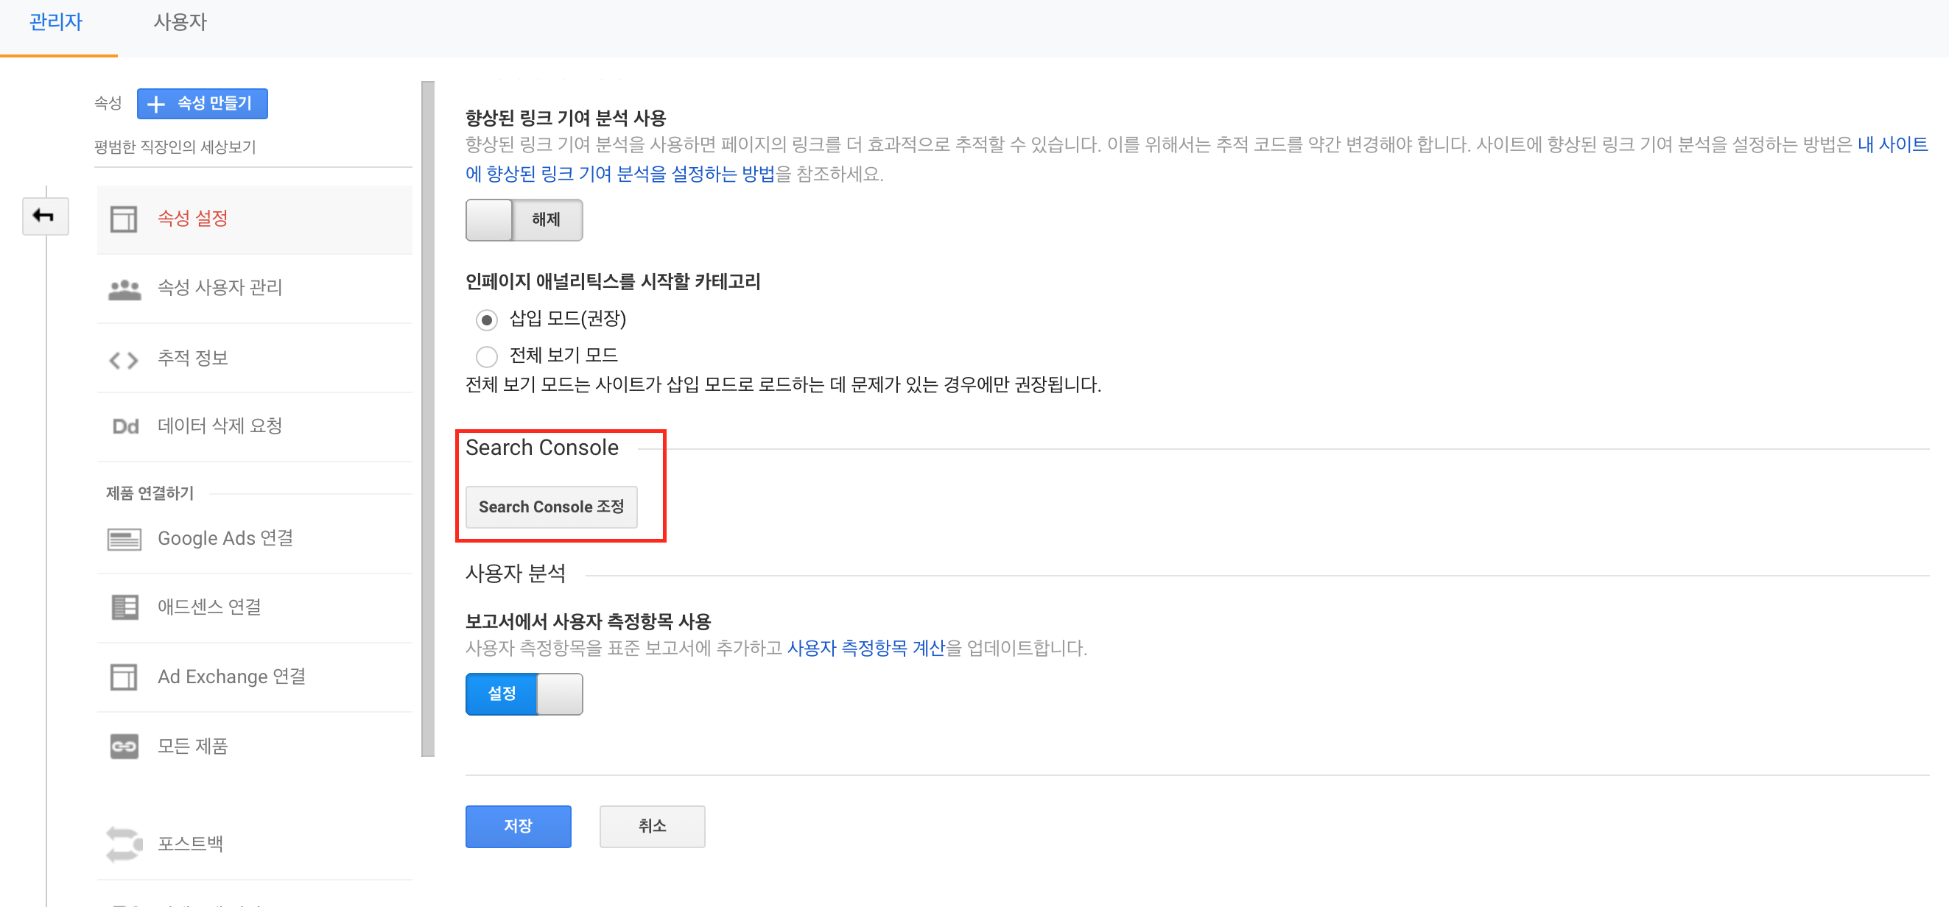1949x907 pixels.
Task: Click the back arrow icon button
Action: [x=45, y=216]
